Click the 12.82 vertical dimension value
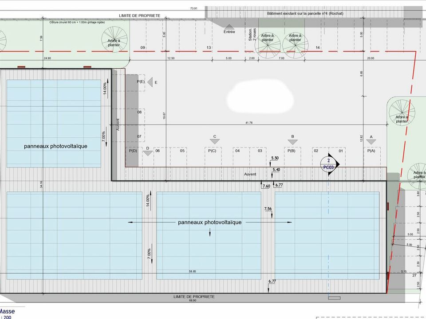This screenshot has height=319, width=426. (x=361, y=138)
